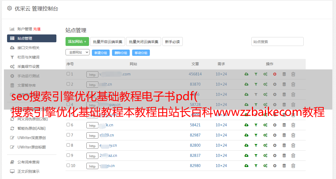
Task: Tick the checkbox for row 2
Action: pos(68,84)
